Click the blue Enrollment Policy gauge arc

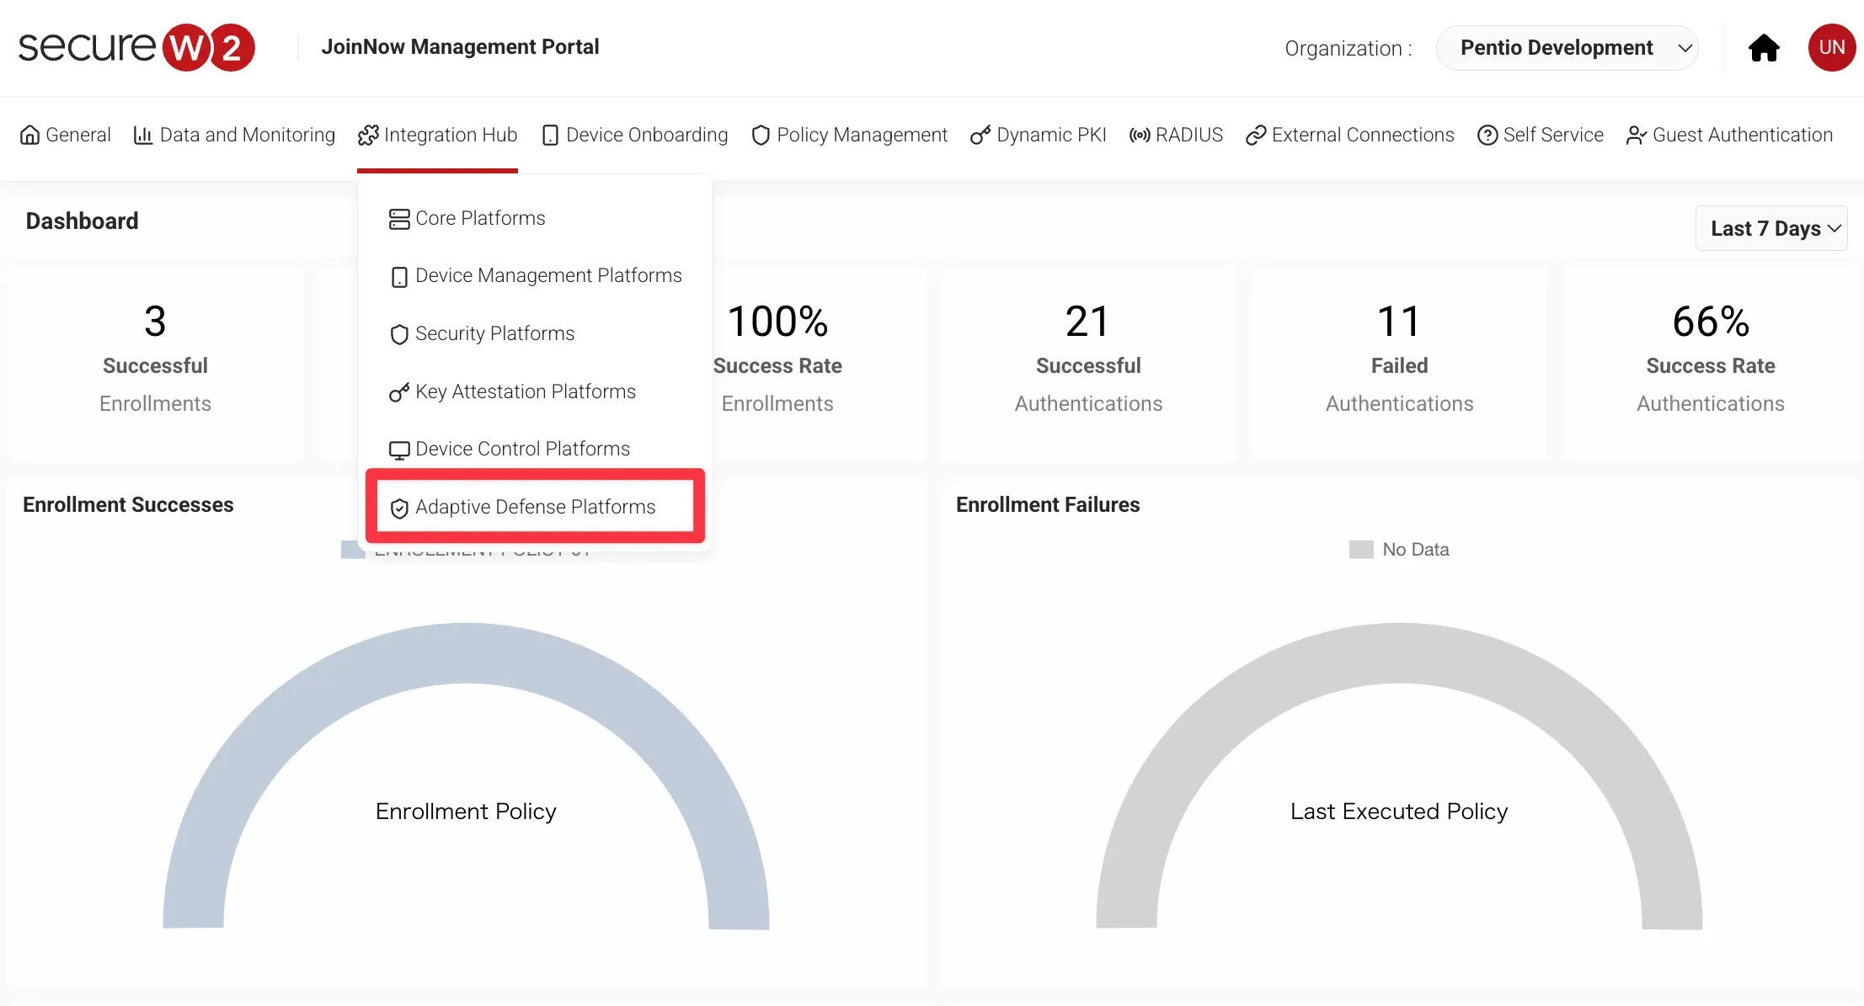pos(466,654)
